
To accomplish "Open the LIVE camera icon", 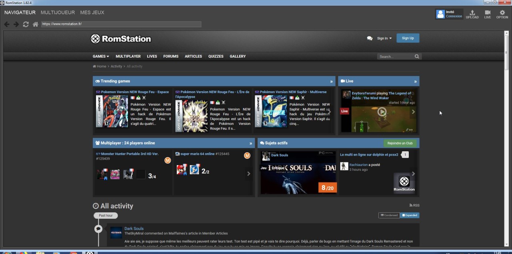I will coord(487,14).
